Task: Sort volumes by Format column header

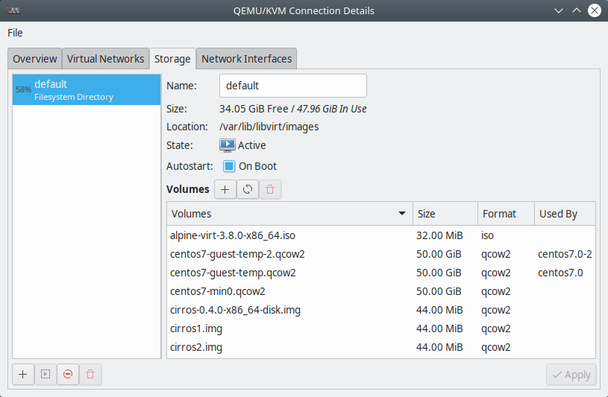Action: [506, 214]
